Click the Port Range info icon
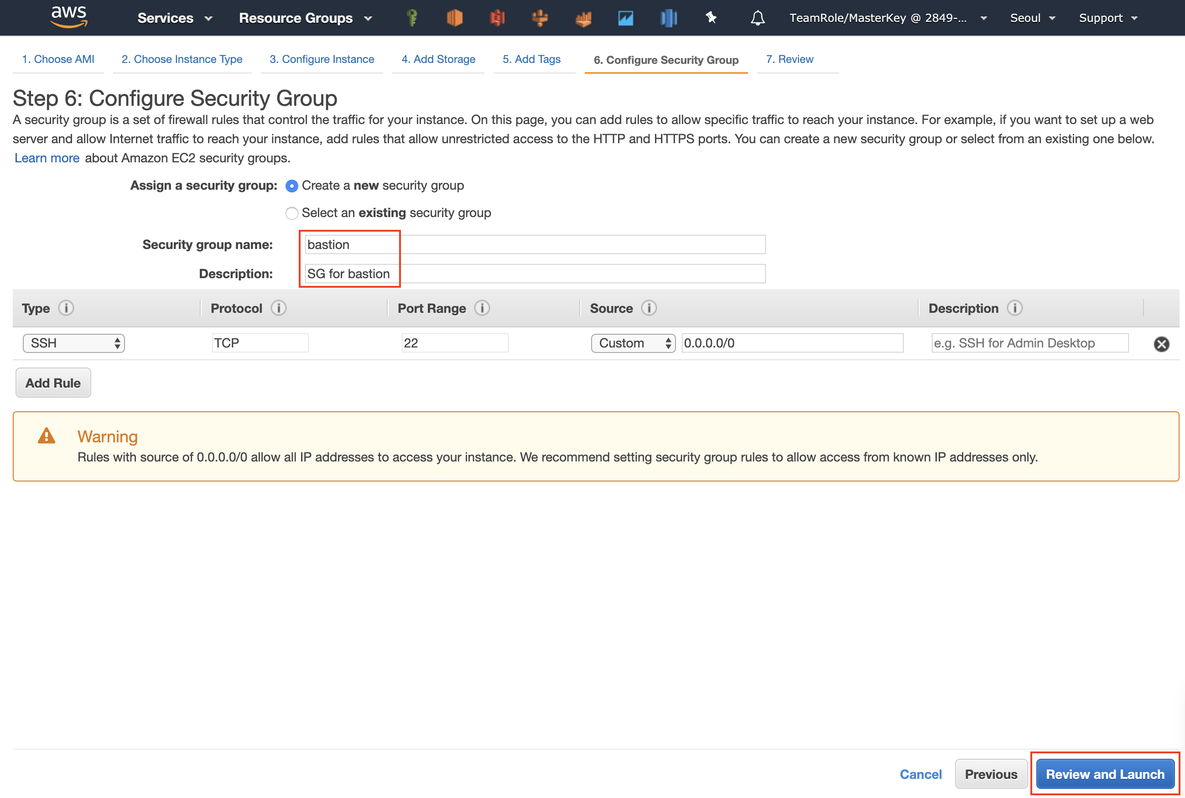The height and width of the screenshot is (798, 1185). point(482,308)
